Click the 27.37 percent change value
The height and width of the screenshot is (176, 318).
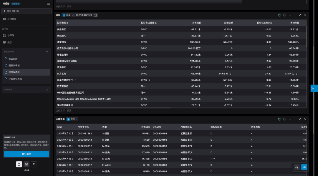tap(268, 74)
